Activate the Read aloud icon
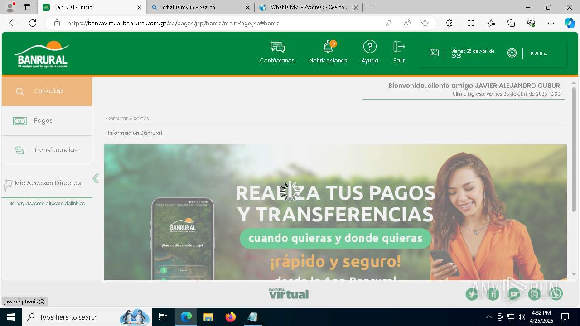The height and width of the screenshot is (326, 580). (x=407, y=23)
